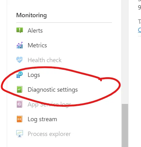Select Process explorer entry

49,134
